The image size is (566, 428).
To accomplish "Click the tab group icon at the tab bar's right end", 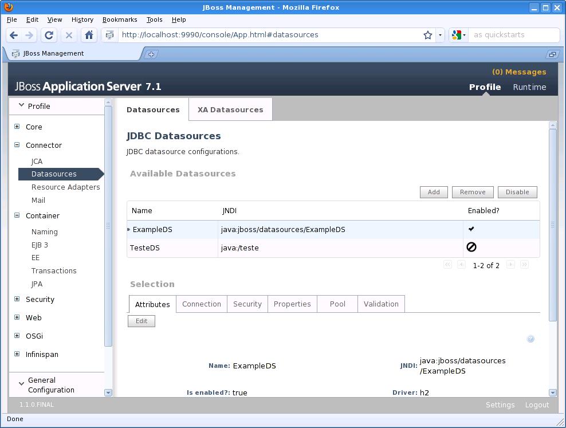I will [552, 54].
